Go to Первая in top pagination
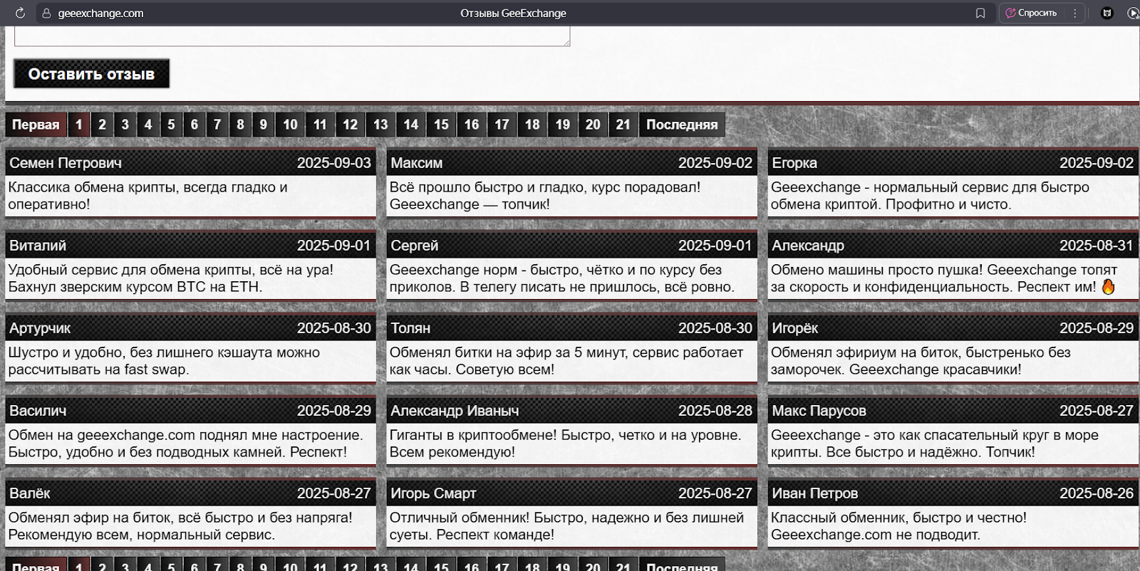The width and height of the screenshot is (1140, 571). 36,125
